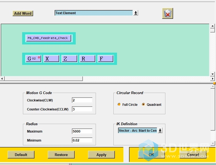
Task: Click the Radius Minimum input field
Action: 82,140
